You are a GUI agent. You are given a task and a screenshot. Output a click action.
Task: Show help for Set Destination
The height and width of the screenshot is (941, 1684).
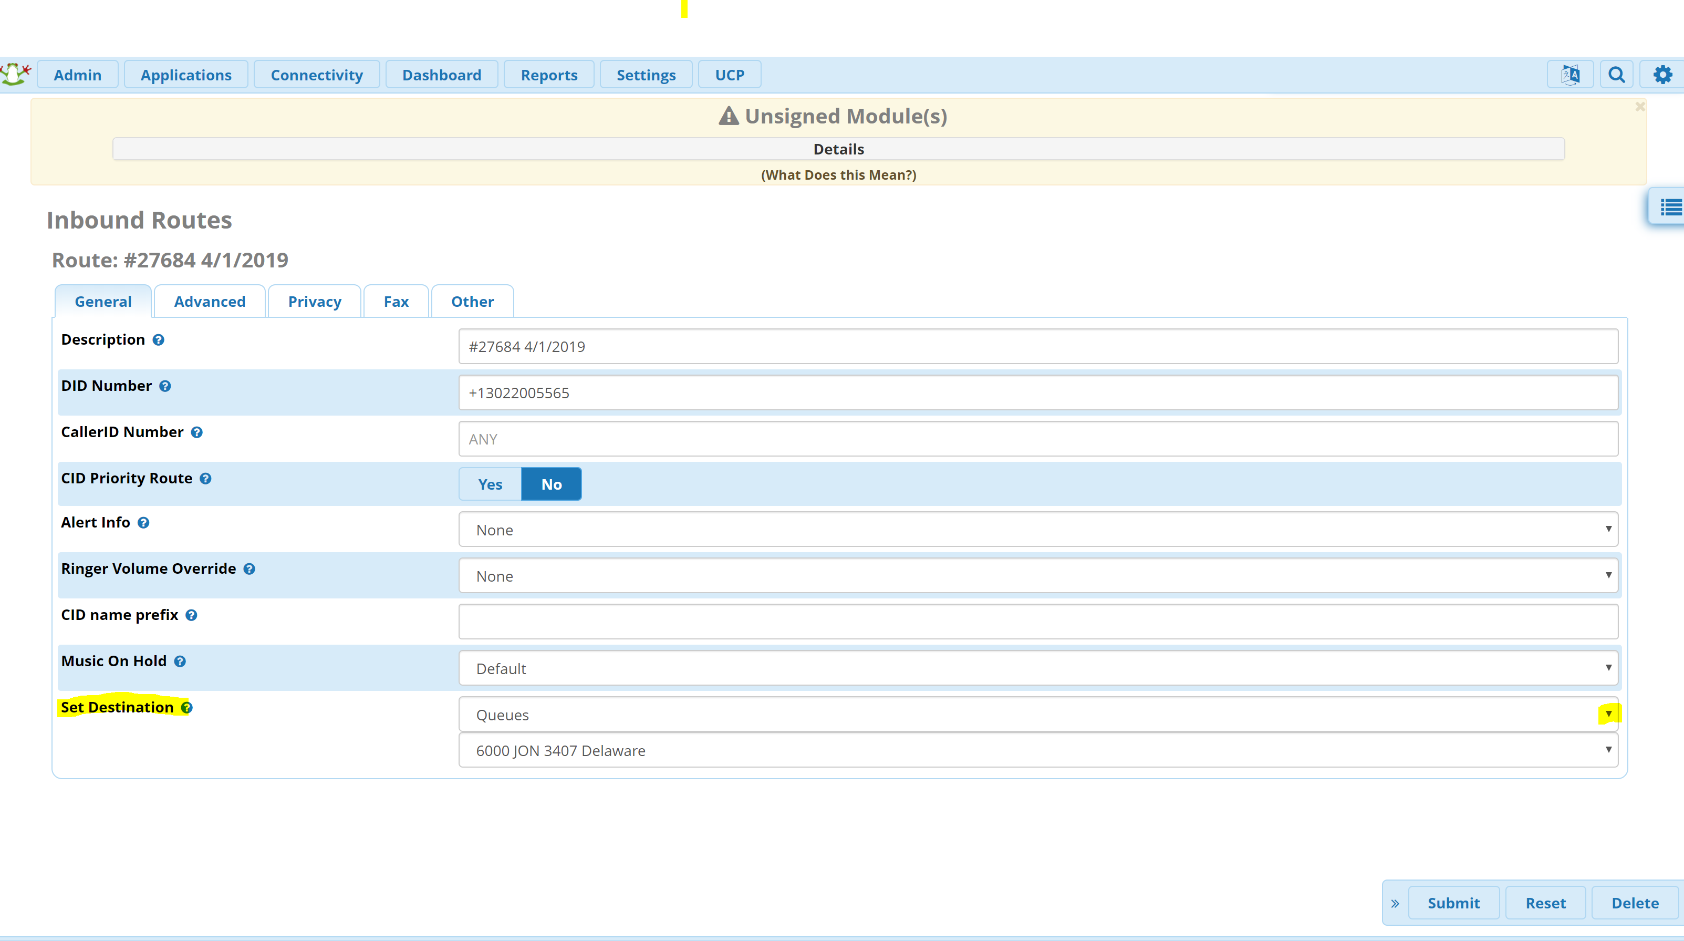coord(187,708)
